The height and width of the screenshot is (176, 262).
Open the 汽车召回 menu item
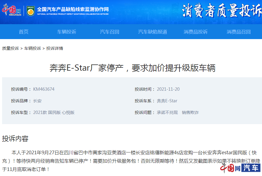tap(110, 32)
